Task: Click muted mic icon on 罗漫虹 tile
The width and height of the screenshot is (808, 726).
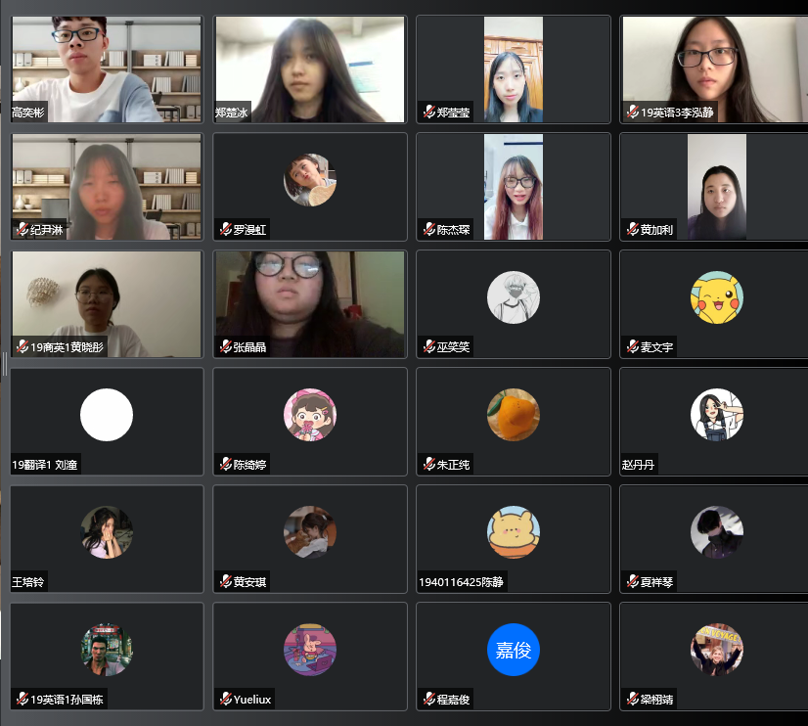Action: [x=225, y=229]
